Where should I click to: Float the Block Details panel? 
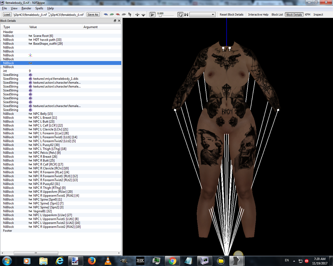pos(115,21)
